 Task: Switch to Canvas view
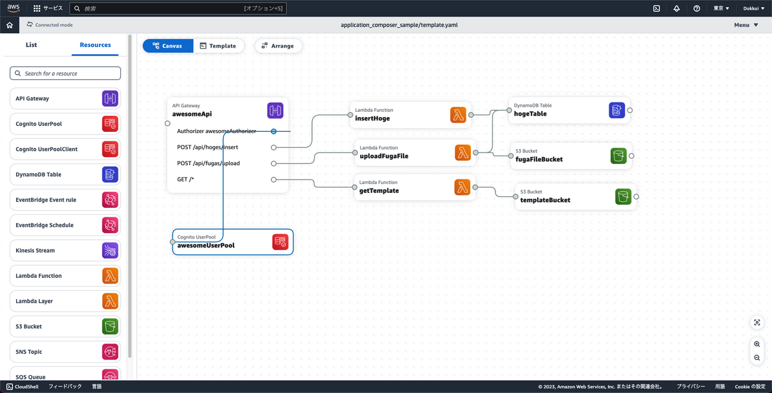168,46
